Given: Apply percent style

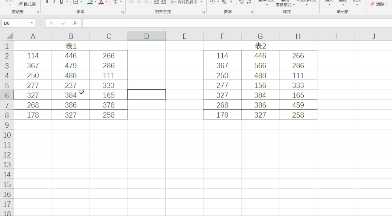Looking at the screenshot, I should pyautogui.click(x=224, y=2).
